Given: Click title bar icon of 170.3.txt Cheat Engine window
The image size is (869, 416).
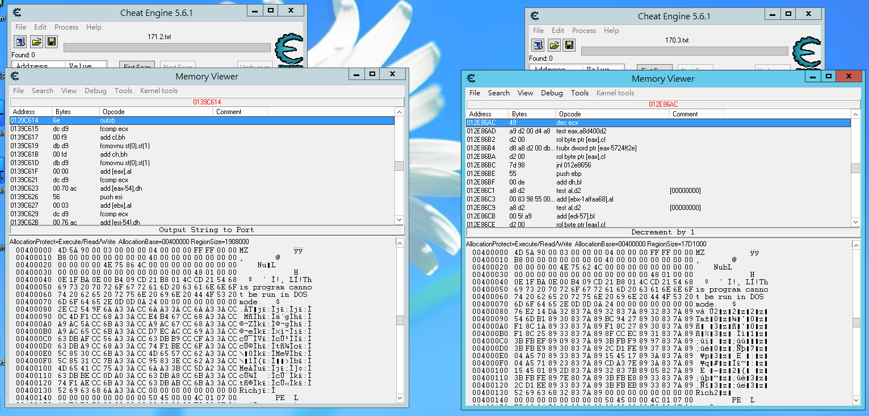Looking at the screenshot, I should 535,15.
